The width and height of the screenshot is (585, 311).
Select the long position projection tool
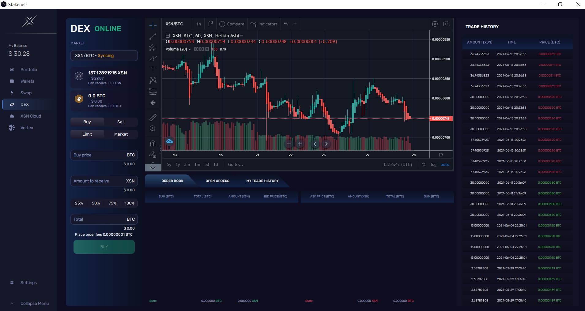[153, 92]
